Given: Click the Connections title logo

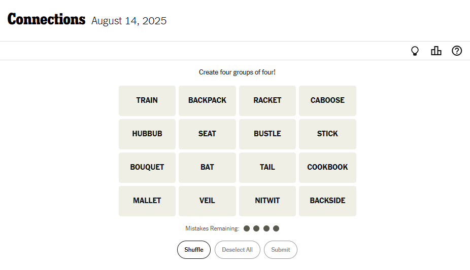Looking at the screenshot, I should tap(46, 20).
